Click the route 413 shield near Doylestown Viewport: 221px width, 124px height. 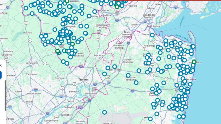point(45,64)
